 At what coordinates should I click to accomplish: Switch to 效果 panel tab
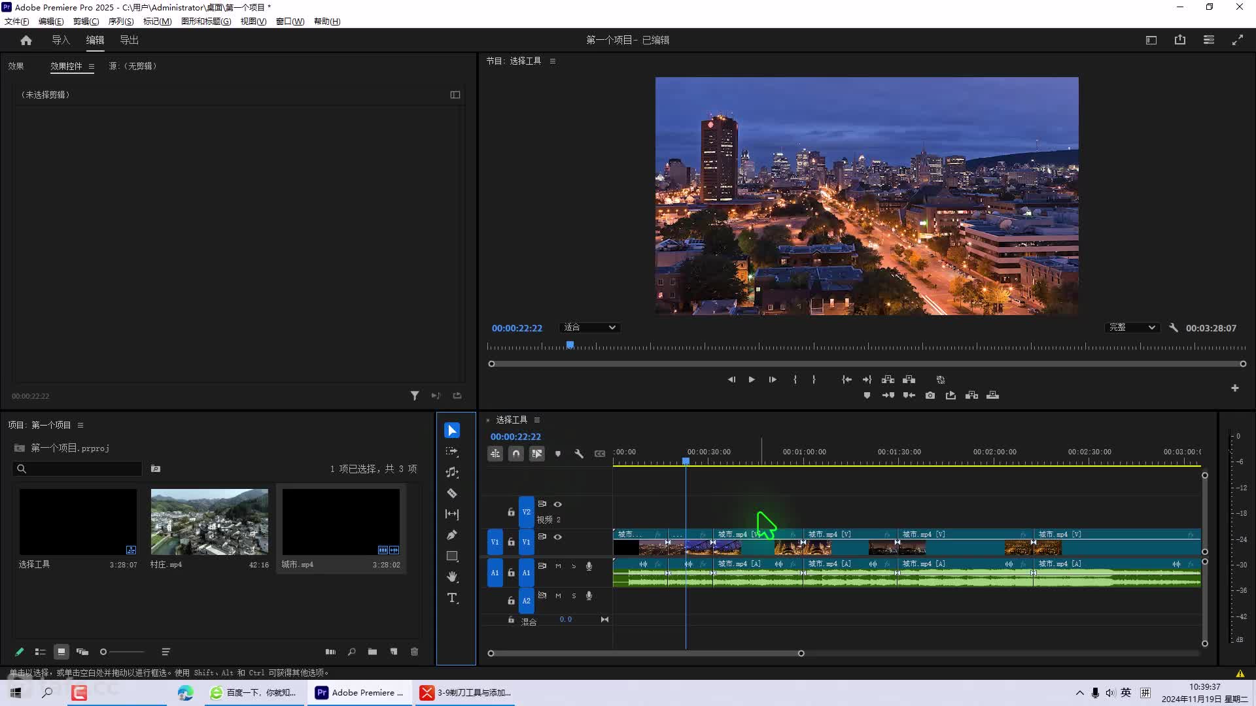pyautogui.click(x=16, y=66)
